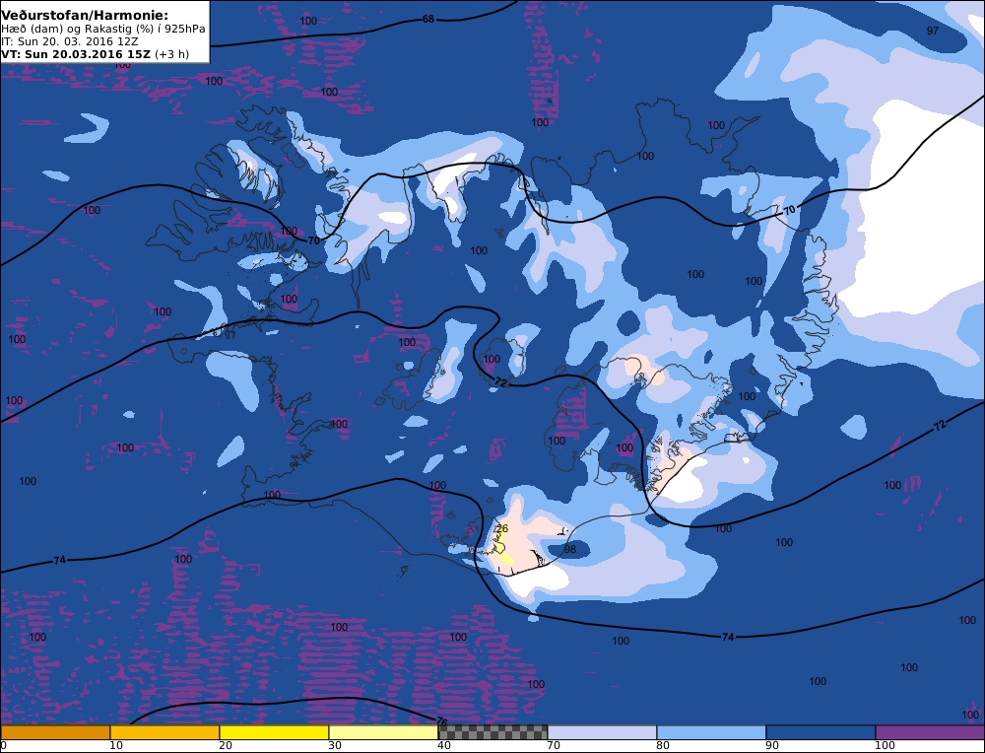Click the orange 10–20 legend color segment
Screen dimensions: 985x753
pos(164,732)
